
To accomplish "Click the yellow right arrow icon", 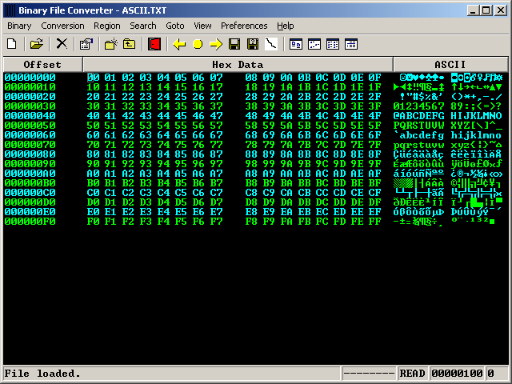I will click(216, 44).
